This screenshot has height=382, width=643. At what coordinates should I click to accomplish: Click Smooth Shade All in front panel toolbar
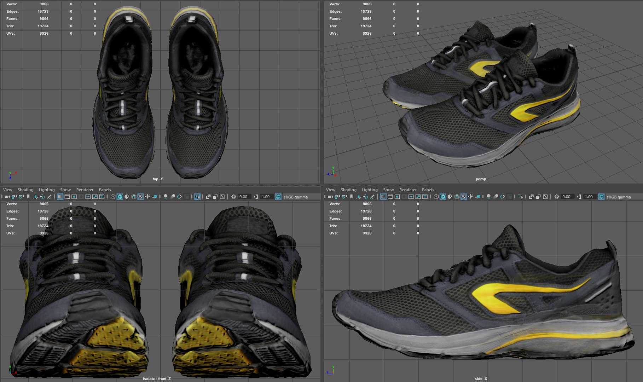click(x=120, y=197)
